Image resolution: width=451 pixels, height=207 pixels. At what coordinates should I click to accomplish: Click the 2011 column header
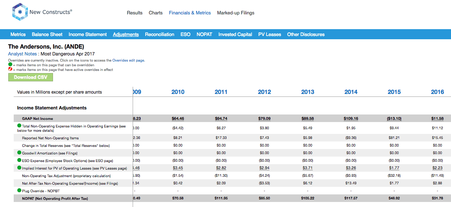click(x=221, y=92)
